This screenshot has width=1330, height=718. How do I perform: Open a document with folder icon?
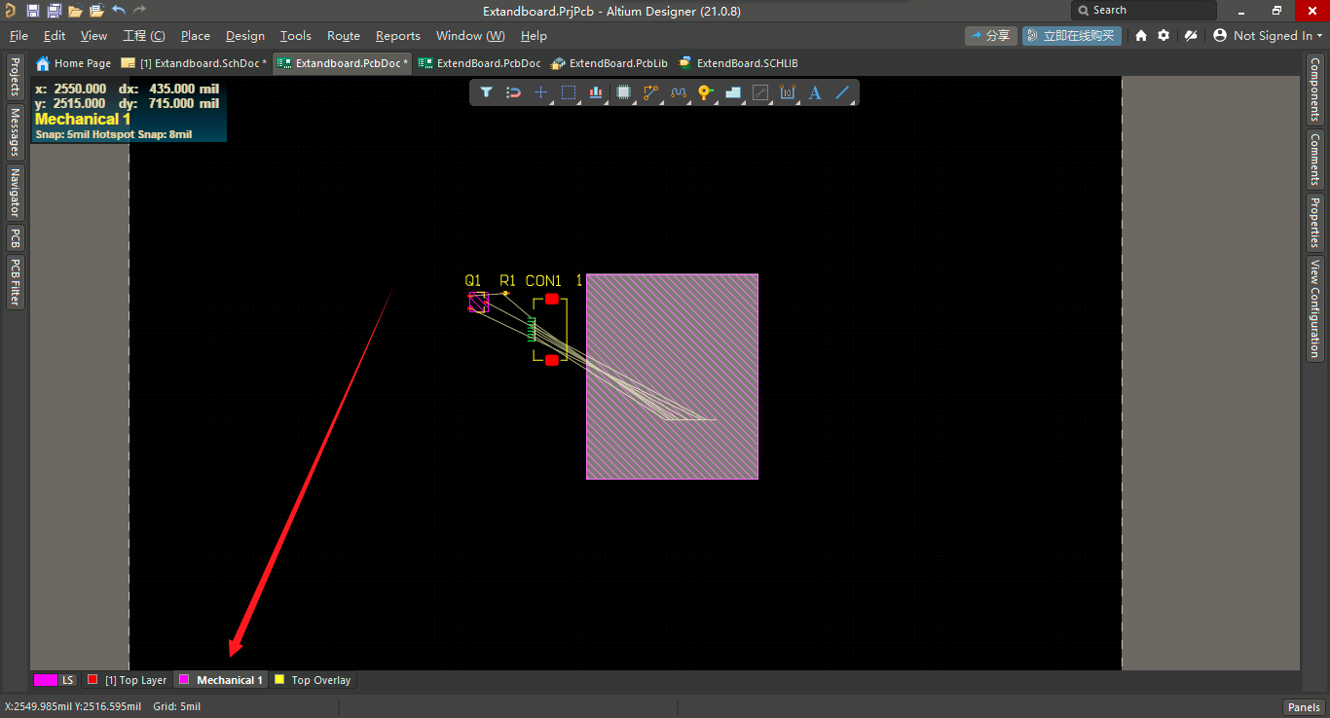point(75,11)
